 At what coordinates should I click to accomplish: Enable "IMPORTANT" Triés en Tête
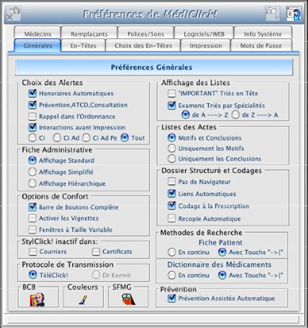click(172, 94)
